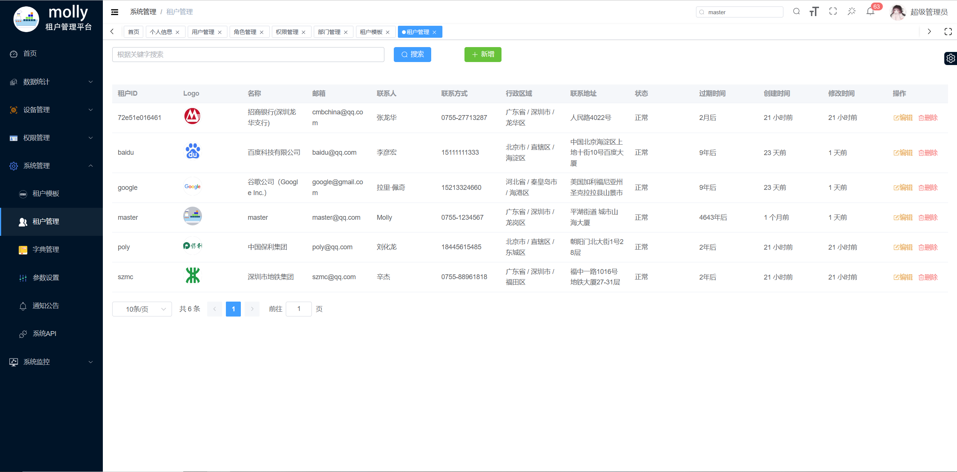The height and width of the screenshot is (472, 957).
Task: Click the hamburger menu collapse icon
Action: coord(114,12)
